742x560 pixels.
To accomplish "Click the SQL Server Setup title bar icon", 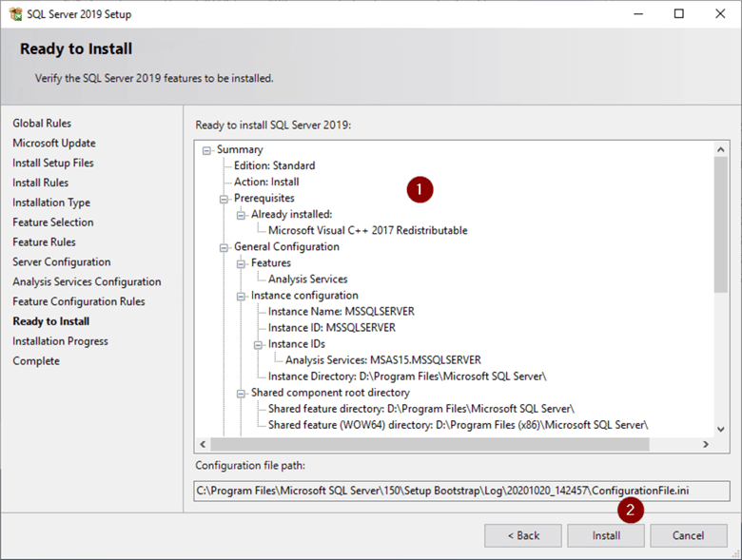I will coord(14,14).
